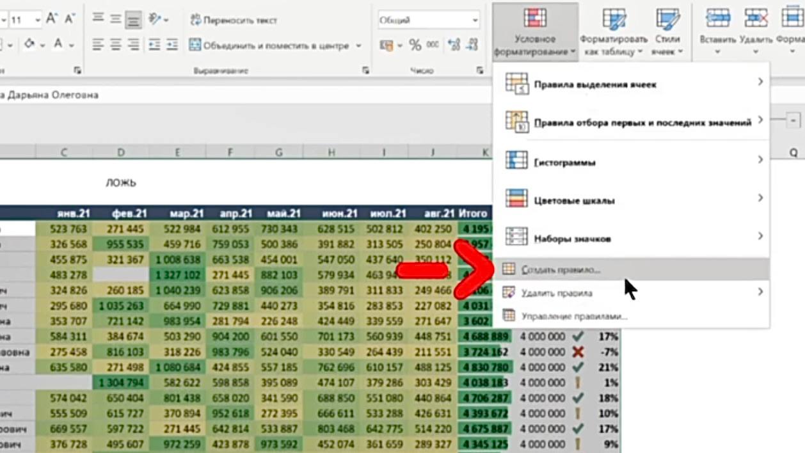Choose Управление правилами menu item
This screenshot has width=805, height=453.
(632, 315)
